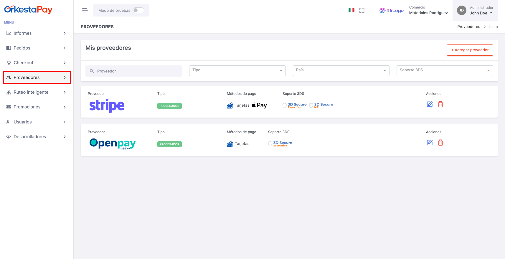
Task: Select Comercio Materiales Rodriguez
Action: [428, 10]
